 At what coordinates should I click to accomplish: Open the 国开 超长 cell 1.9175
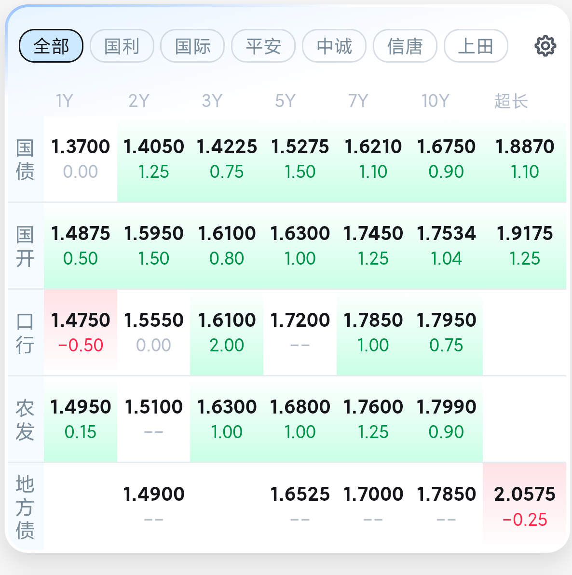click(525, 246)
